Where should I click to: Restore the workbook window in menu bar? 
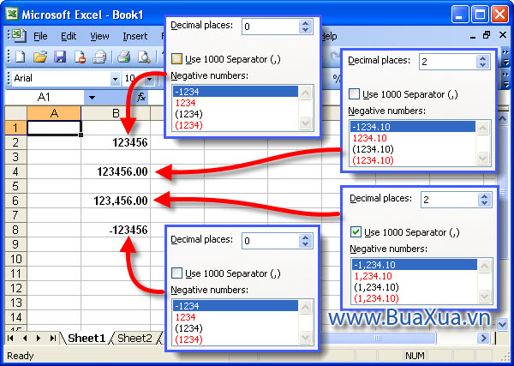[487, 35]
